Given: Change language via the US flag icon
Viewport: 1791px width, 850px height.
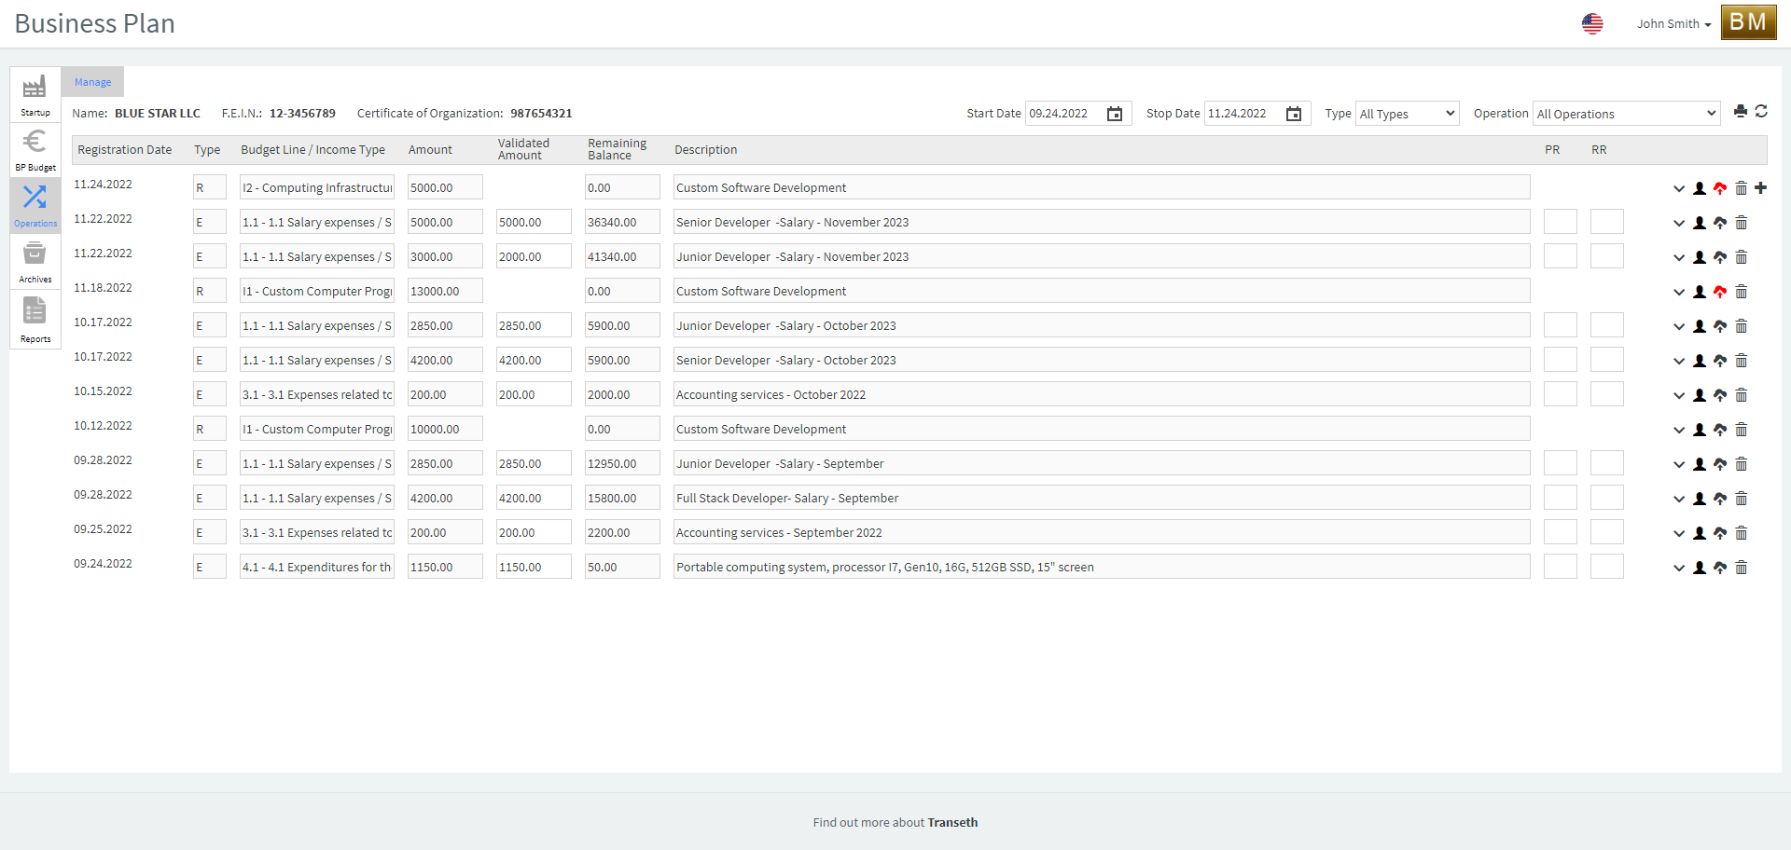Looking at the screenshot, I should 1592,23.
